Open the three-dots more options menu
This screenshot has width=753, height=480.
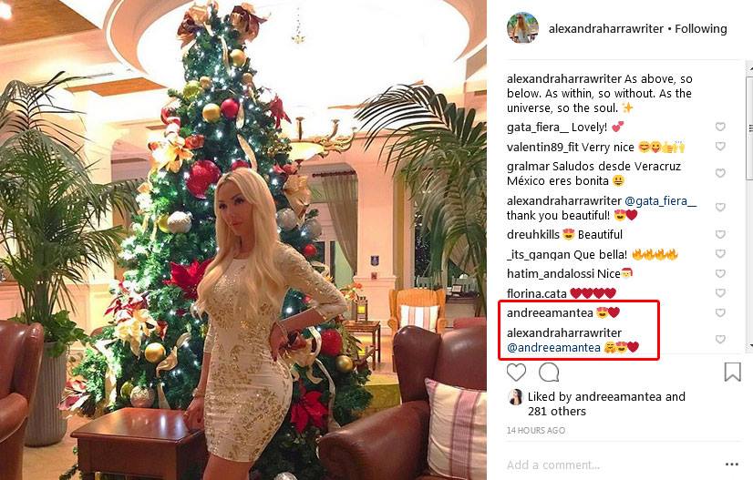point(732,465)
